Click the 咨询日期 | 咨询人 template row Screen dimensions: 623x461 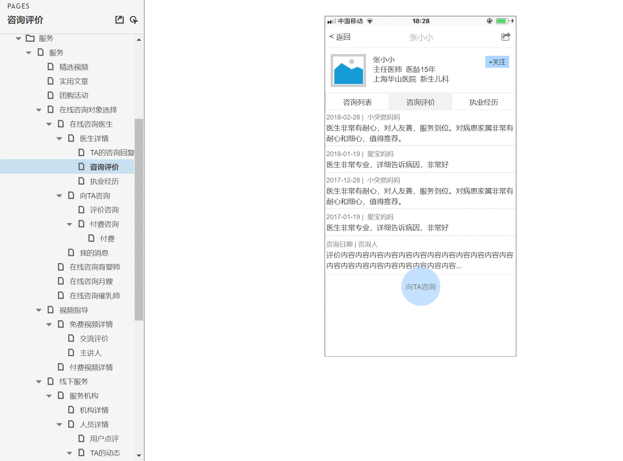[x=420, y=255]
